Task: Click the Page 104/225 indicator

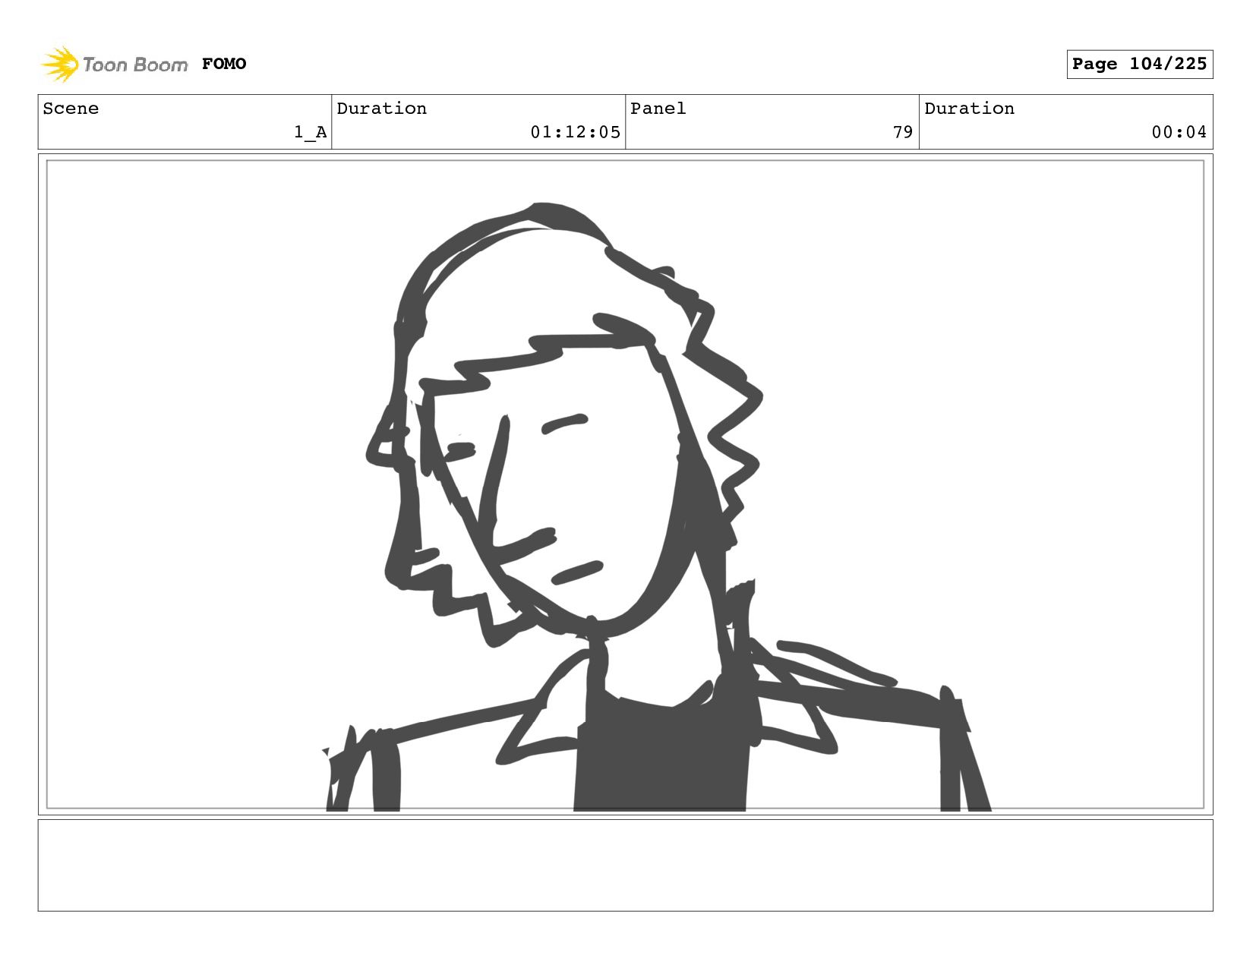Action: pos(1139,64)
